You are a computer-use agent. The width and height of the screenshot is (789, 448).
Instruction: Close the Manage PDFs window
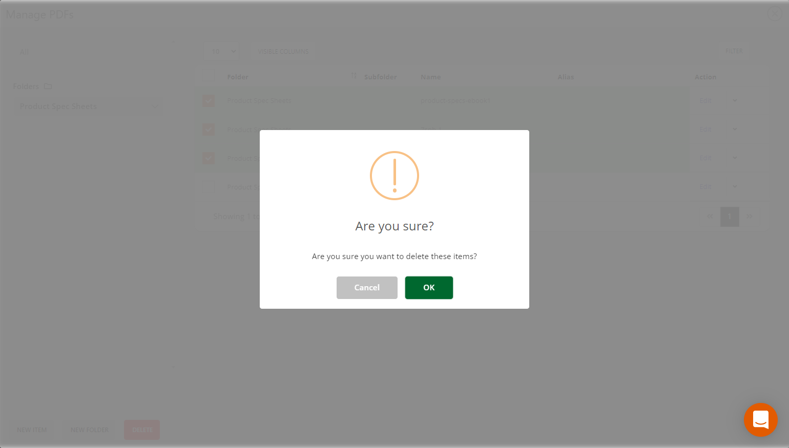tap(774, 13)
